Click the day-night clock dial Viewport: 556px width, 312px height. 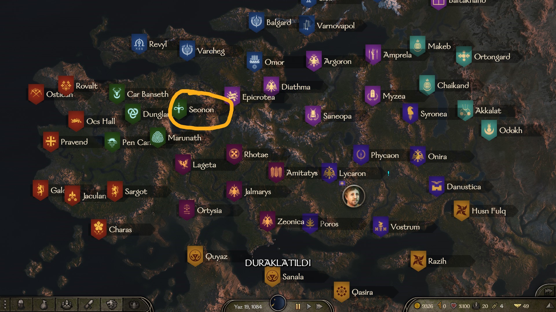click(278, 302)
